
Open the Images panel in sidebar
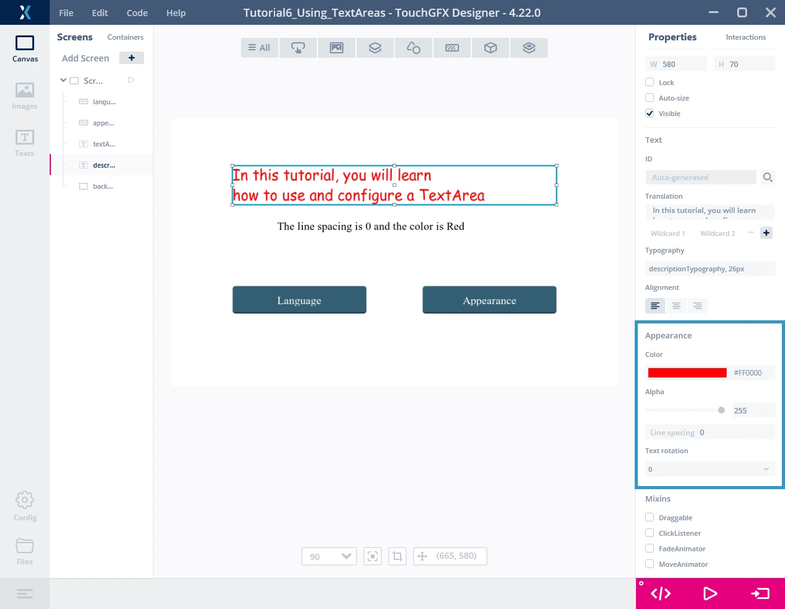tap(25, 96)
